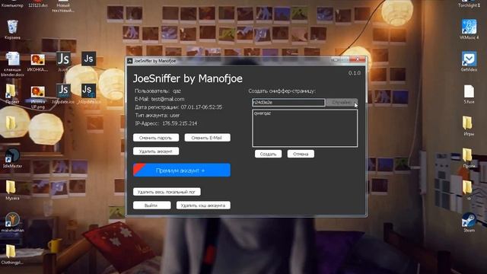Select the ИКОНКА image file icon
Image resolution: width=487 pixels, height=274 pixels.
coord(37,62)
